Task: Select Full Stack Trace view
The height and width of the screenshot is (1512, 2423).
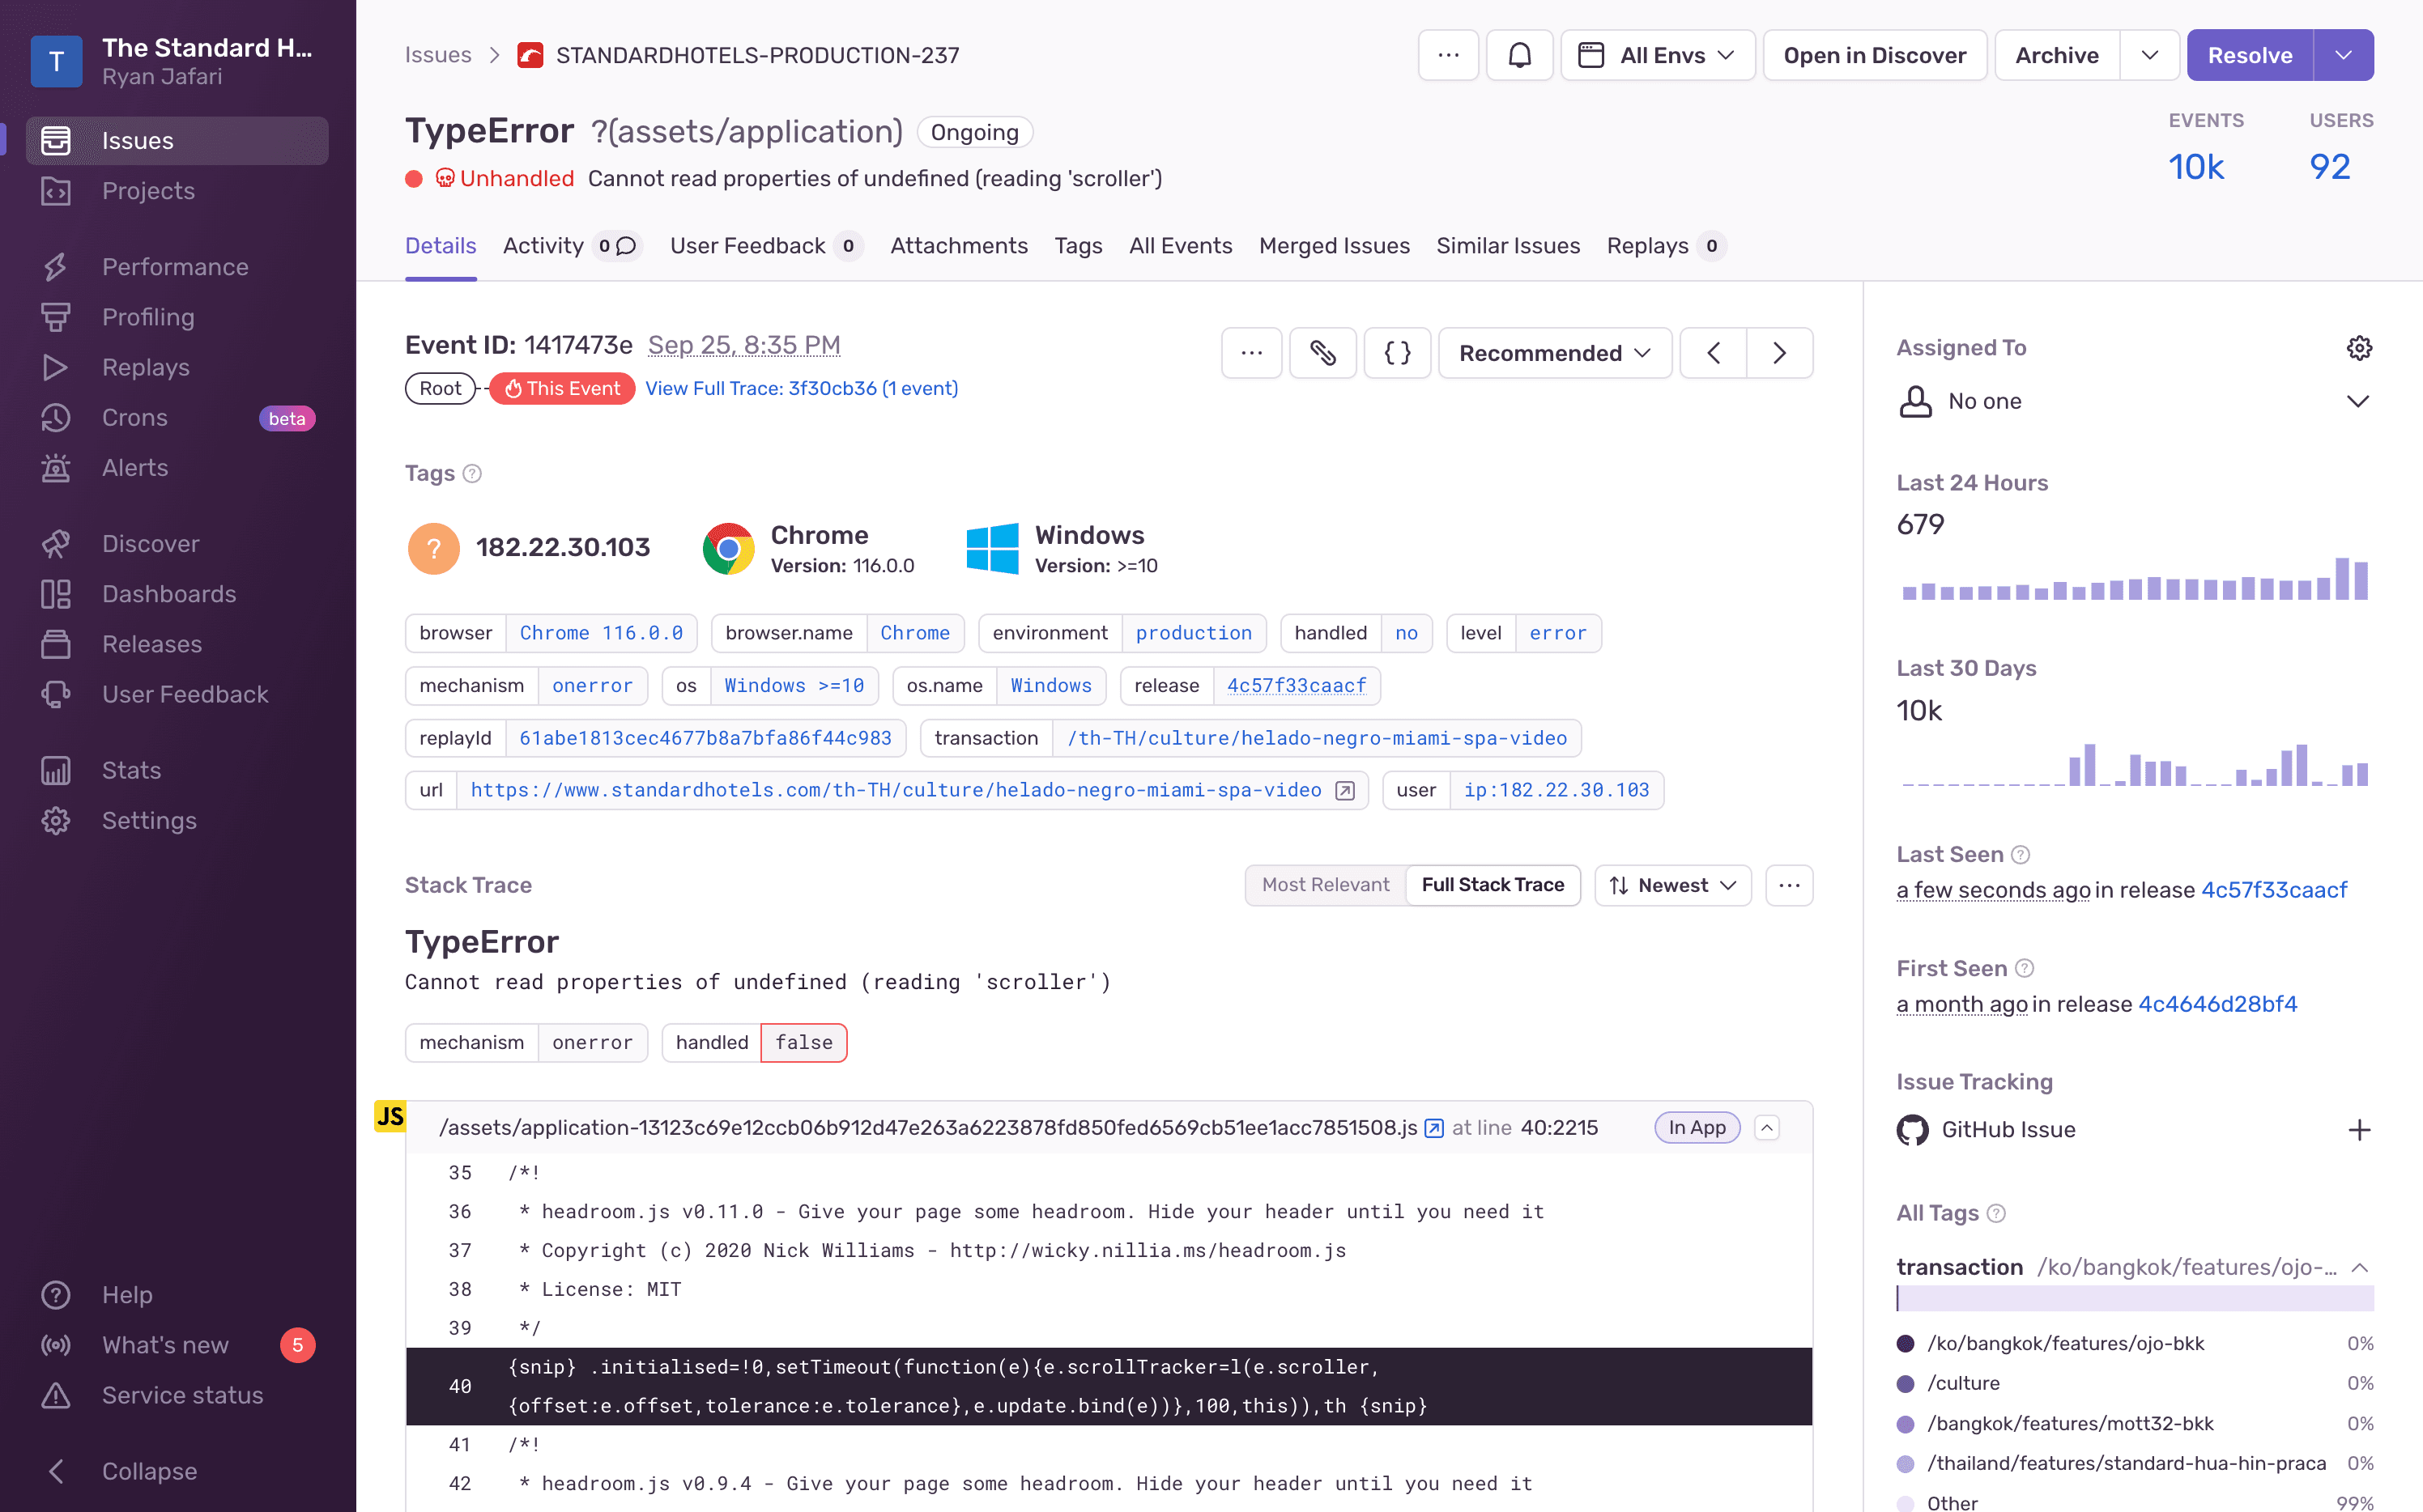Action: coord(1492,885)
